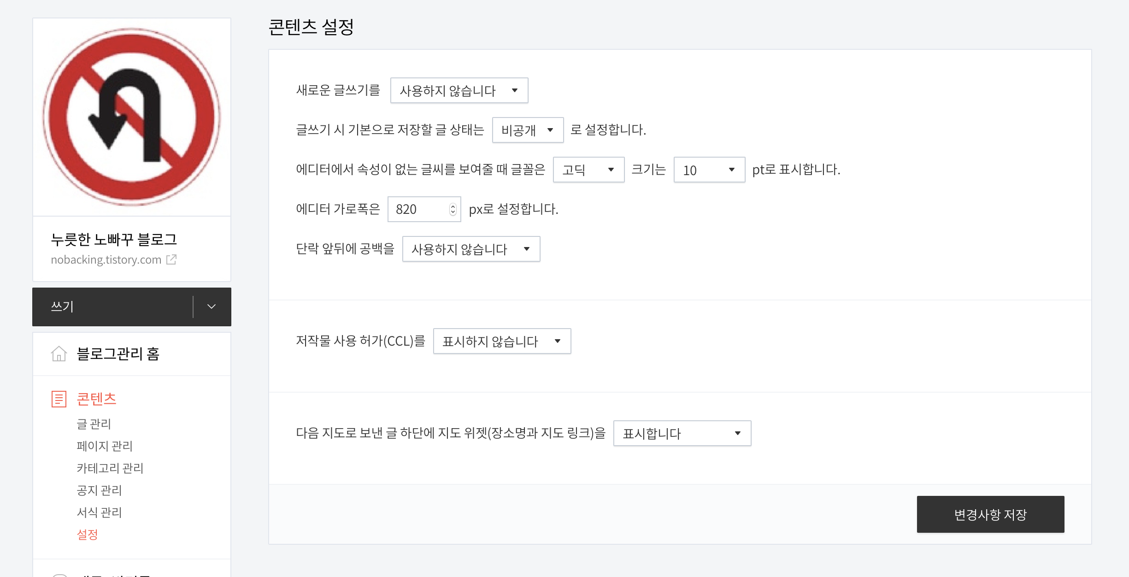Click the 콘텐츠 document icon in sidebar
Screen dimensions: 1129x577
point(59,399)
